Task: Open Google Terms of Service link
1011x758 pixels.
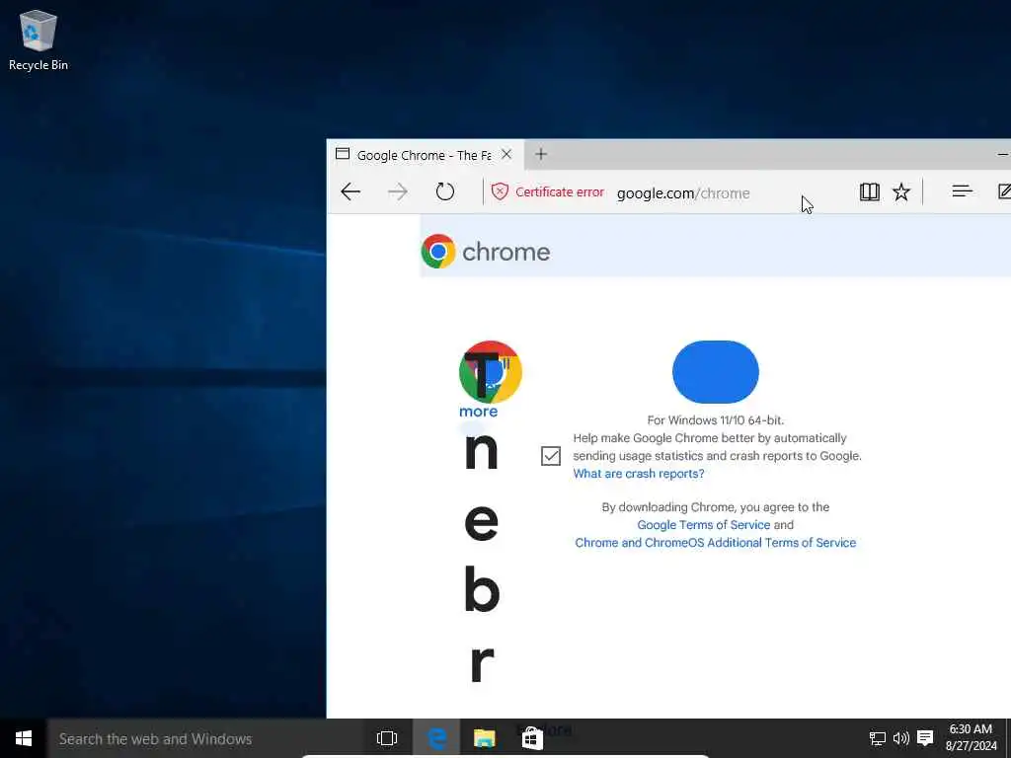Action: pos(703,525)
